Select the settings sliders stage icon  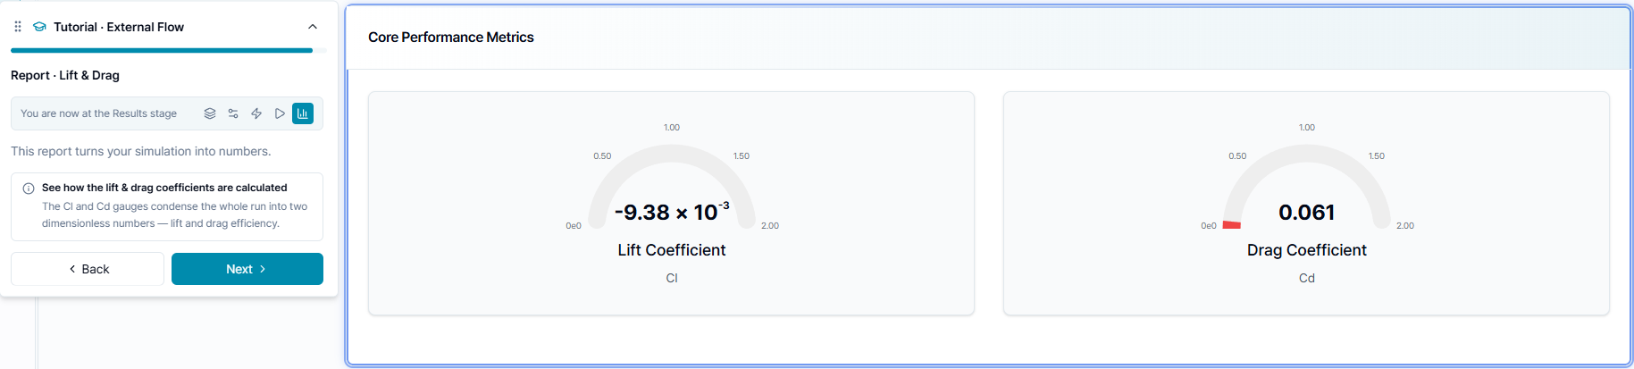233,113
